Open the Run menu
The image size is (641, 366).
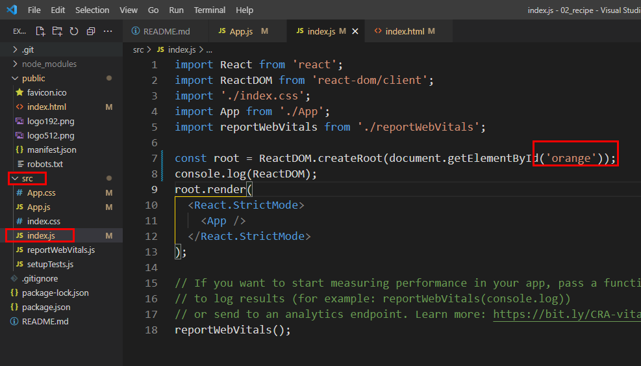coord(176,10)
